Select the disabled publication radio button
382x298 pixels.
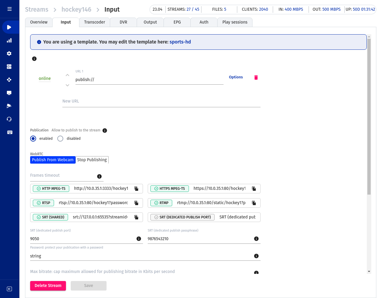[x=60, y=139]
